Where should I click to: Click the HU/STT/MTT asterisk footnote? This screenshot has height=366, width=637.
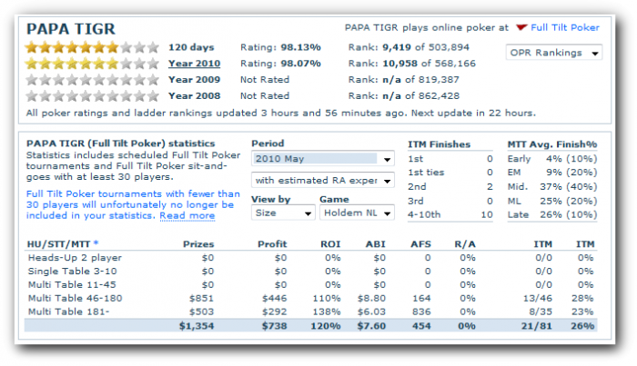coord(96,243)
